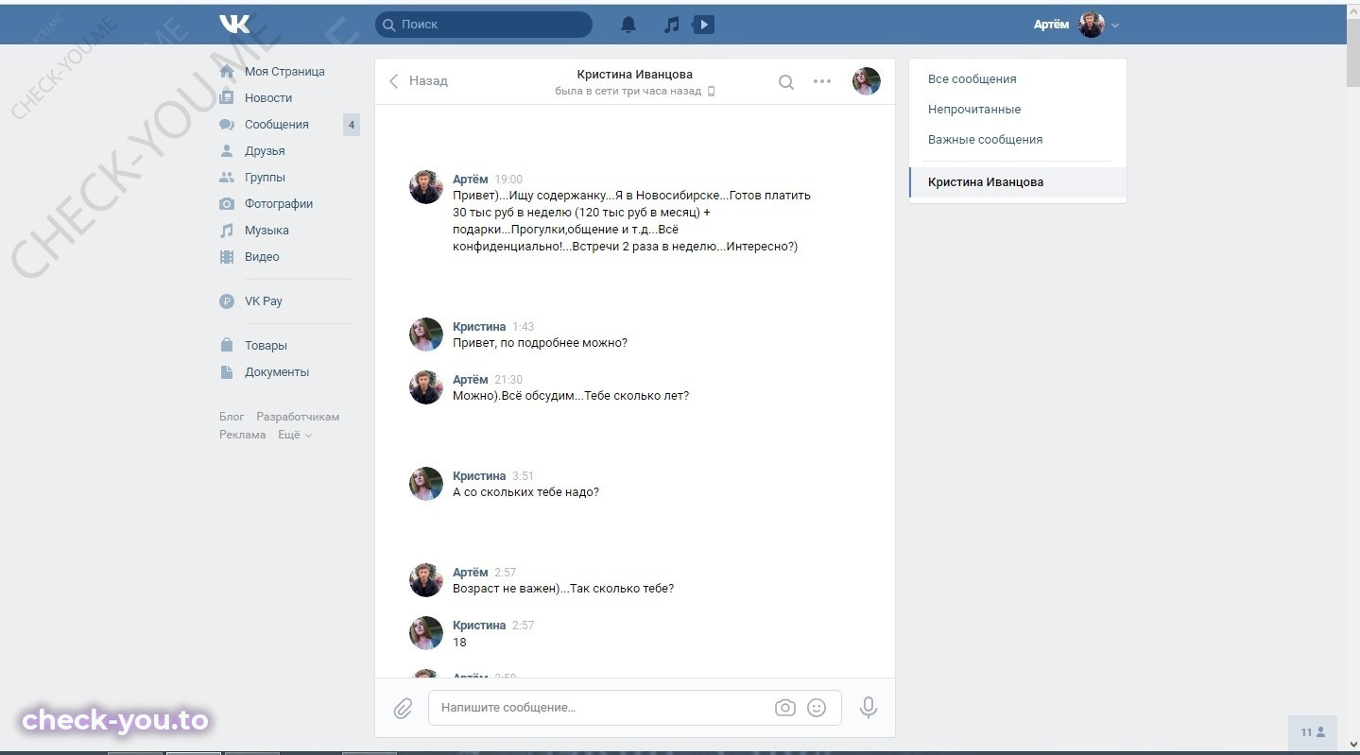
Task: Open Документы in sidebar
Action: tap(277, 372)
